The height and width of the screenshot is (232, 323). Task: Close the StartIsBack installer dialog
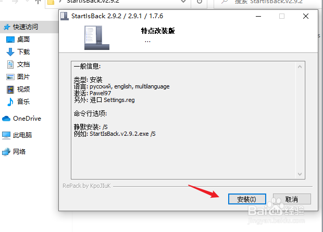(x=306, y=16)
